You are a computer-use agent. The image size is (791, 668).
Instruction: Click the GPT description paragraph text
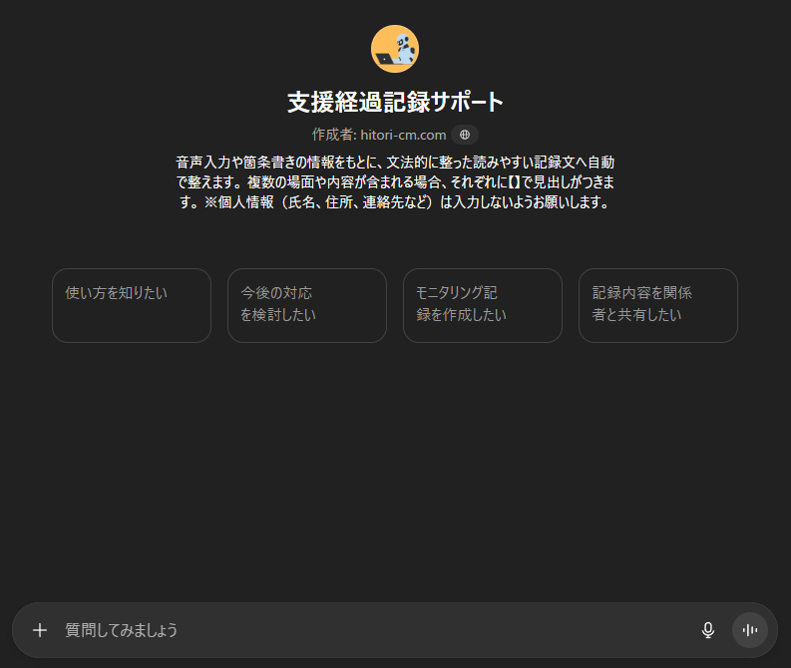pyautogui.click(x=395, y=170)
